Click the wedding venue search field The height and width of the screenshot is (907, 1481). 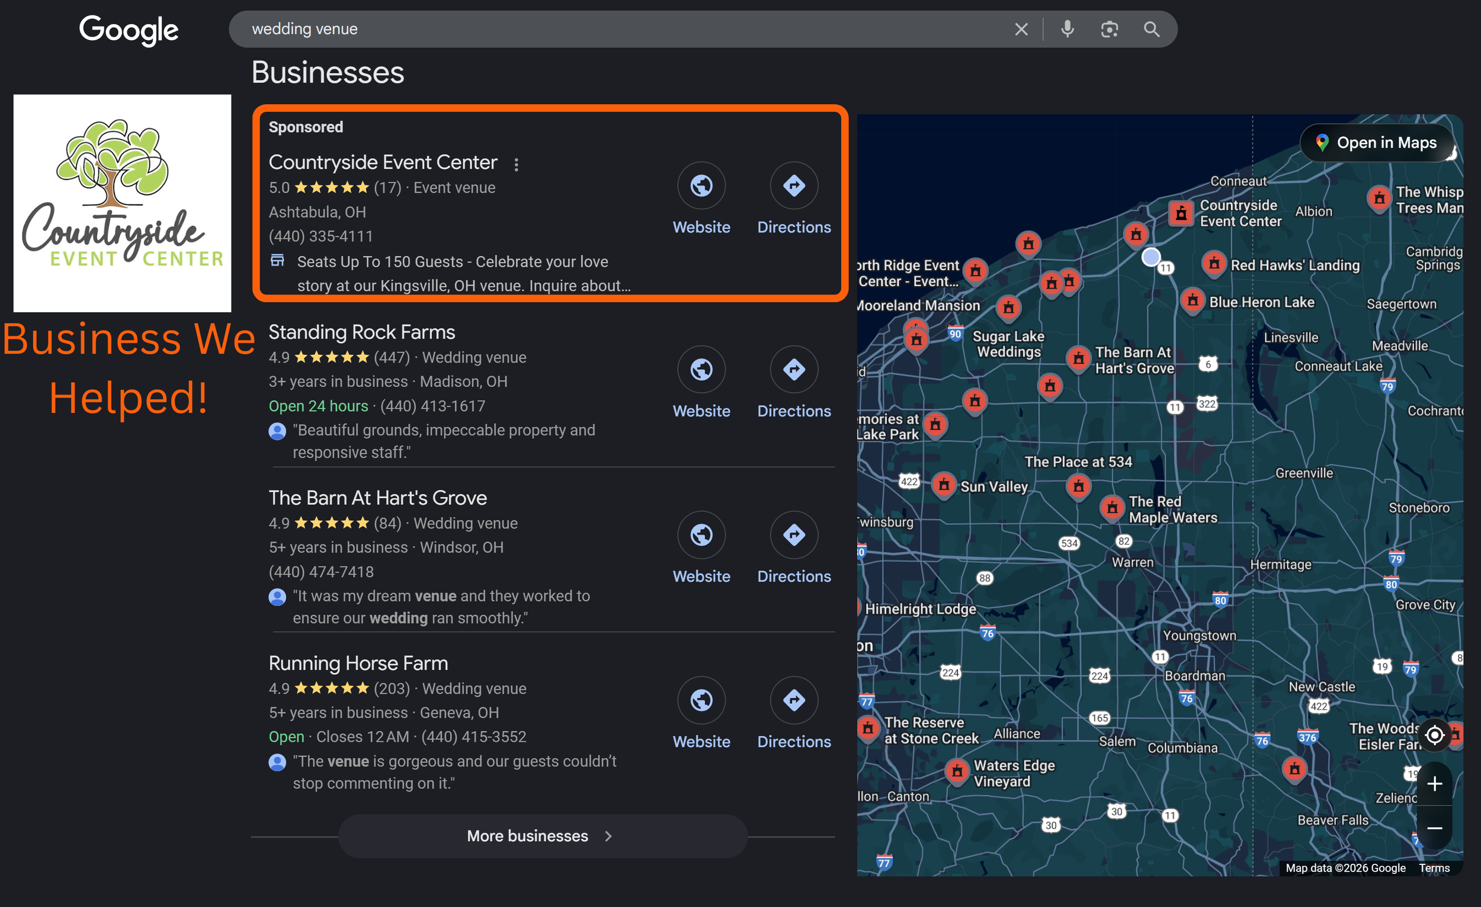(x=601, y=29)
